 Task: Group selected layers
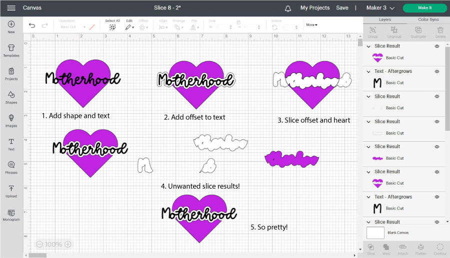click(373, 32)
